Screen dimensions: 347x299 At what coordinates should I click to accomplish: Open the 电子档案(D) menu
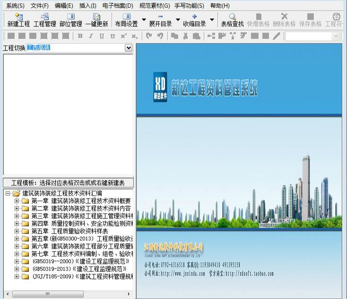click(x=118, y=6)
